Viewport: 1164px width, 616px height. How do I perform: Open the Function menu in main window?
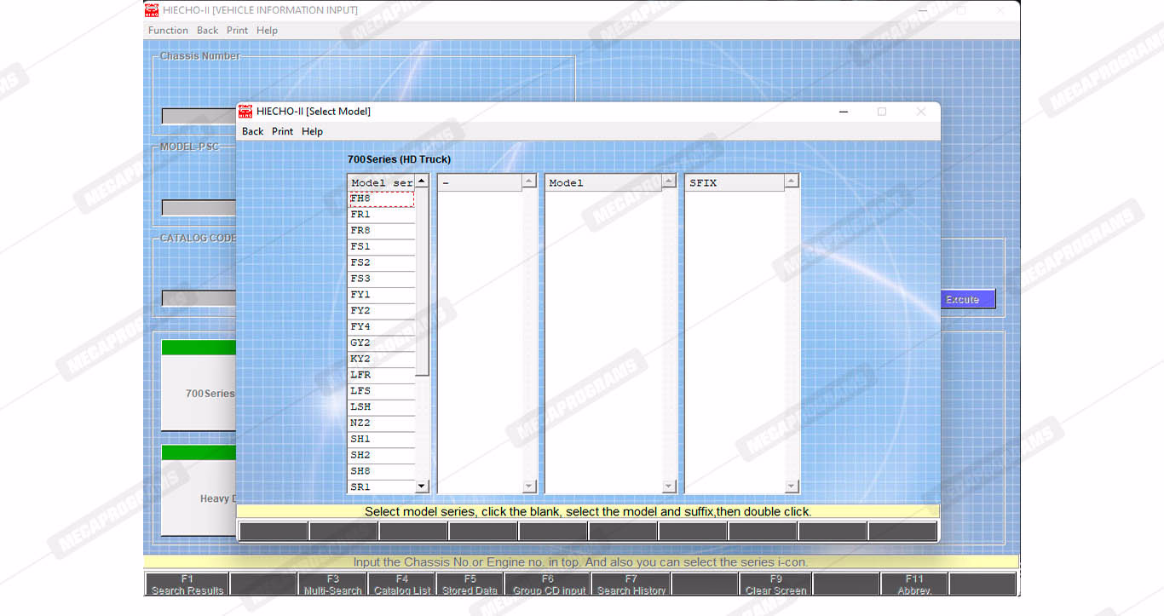click(x=168, y=30)
